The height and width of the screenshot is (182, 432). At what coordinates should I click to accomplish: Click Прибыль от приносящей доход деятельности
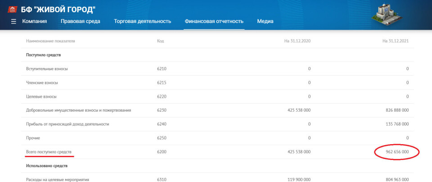pyautogui.click(x=67, y=124)
